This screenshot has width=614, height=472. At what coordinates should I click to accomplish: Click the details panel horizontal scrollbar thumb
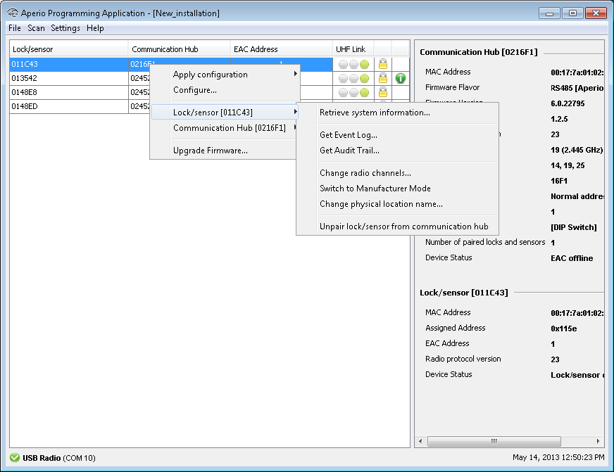[x=494, y=441]
